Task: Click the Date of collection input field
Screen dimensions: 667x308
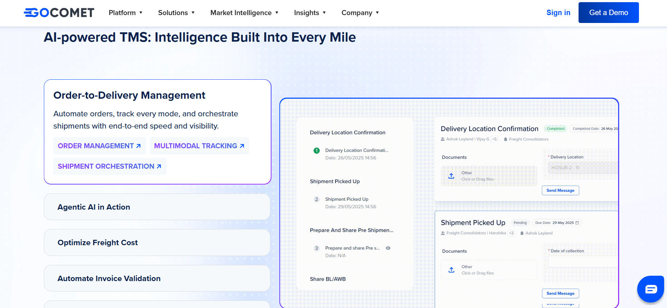Action: [583, 262]
